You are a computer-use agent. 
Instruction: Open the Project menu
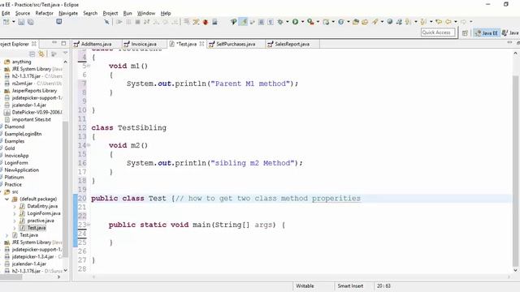coord(110,13)
